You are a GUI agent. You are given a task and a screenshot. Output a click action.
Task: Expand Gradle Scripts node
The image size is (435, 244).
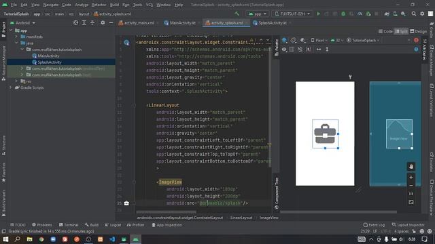point(11,87)
